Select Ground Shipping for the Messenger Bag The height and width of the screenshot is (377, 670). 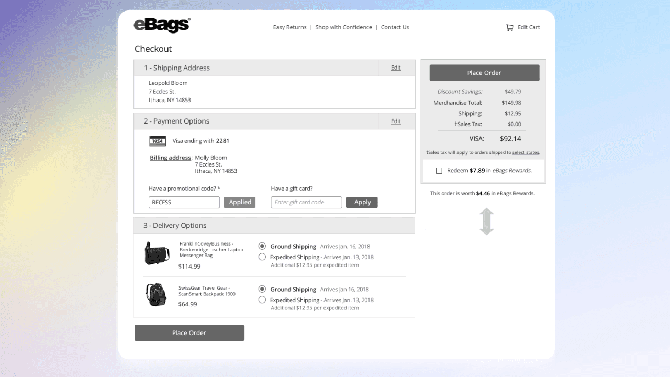(262, 246)
